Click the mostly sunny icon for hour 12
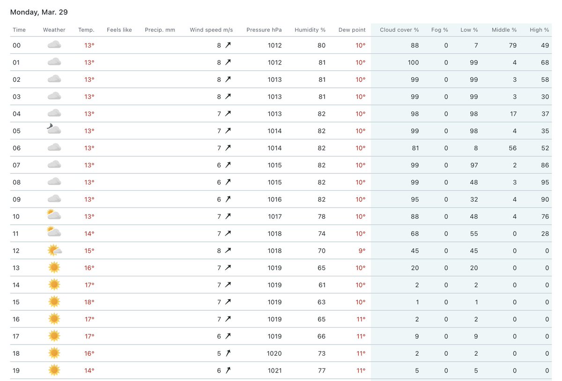Screen dimensions: 562x381 (x=55, y=250)
